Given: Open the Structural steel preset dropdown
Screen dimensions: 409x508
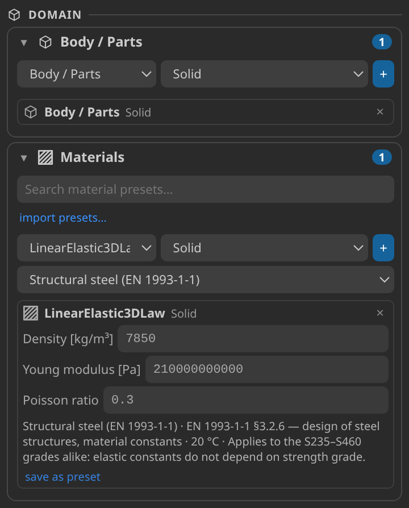Looking at the screenshot, I should tap(205, 280).
